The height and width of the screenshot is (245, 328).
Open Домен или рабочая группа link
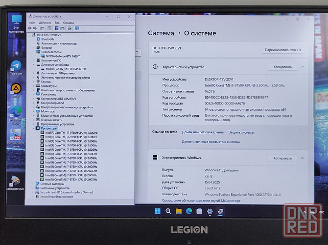coord(203,132)
